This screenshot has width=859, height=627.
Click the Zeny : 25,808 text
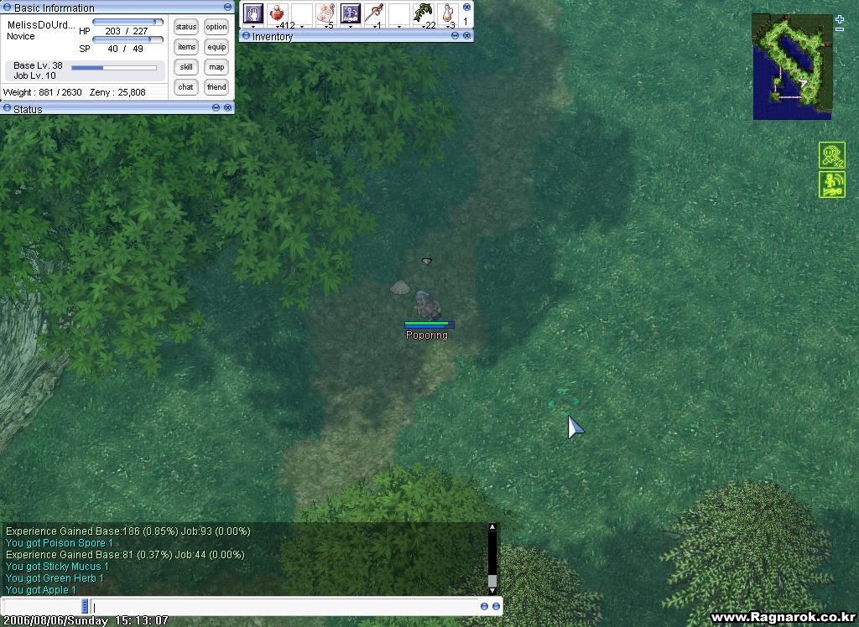coord(117,92)
